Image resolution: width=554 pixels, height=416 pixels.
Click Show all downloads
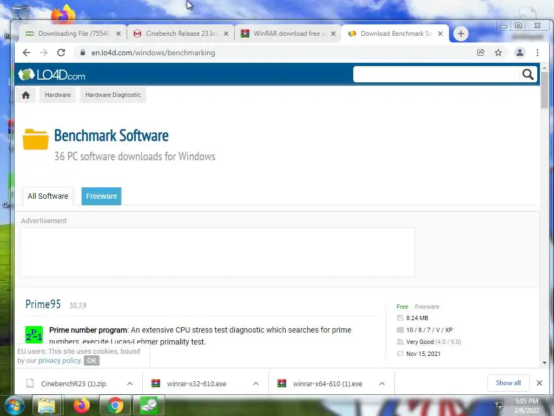pos(508,383)
